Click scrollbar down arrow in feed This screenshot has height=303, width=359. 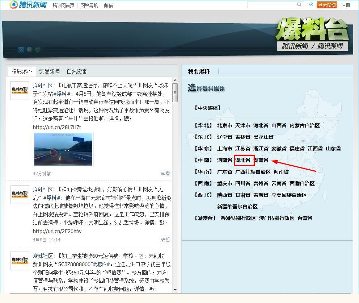coord(175,290)
